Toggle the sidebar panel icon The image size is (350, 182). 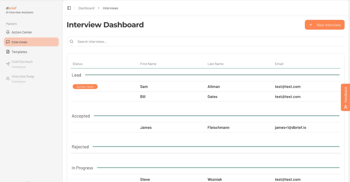click(69, 8)
